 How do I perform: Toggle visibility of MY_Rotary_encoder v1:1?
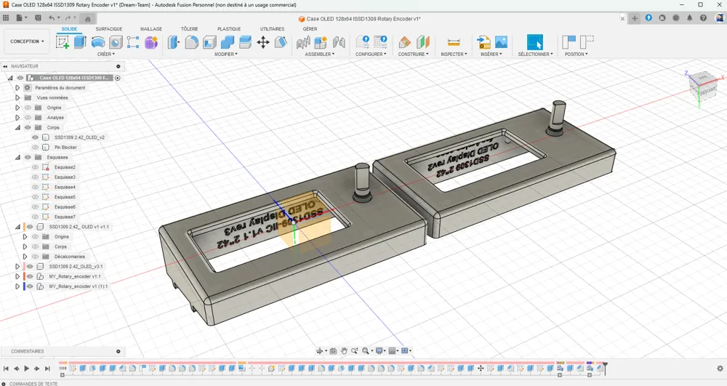coord(30,277)
